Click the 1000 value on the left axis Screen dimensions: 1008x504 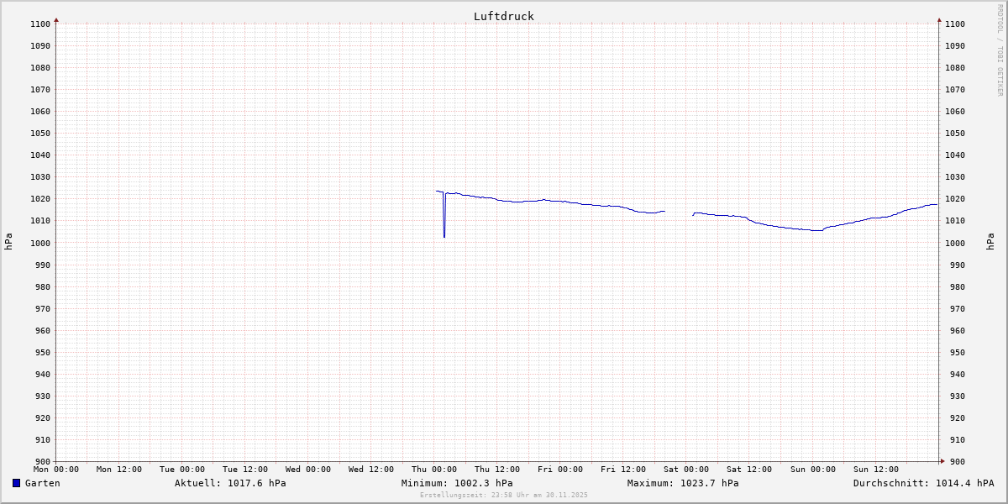[41, 243]
